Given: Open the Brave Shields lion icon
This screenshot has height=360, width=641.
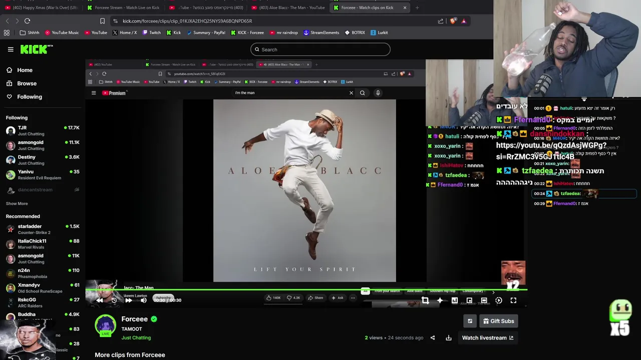Looking at the screenshot, I should coord(453,21).
